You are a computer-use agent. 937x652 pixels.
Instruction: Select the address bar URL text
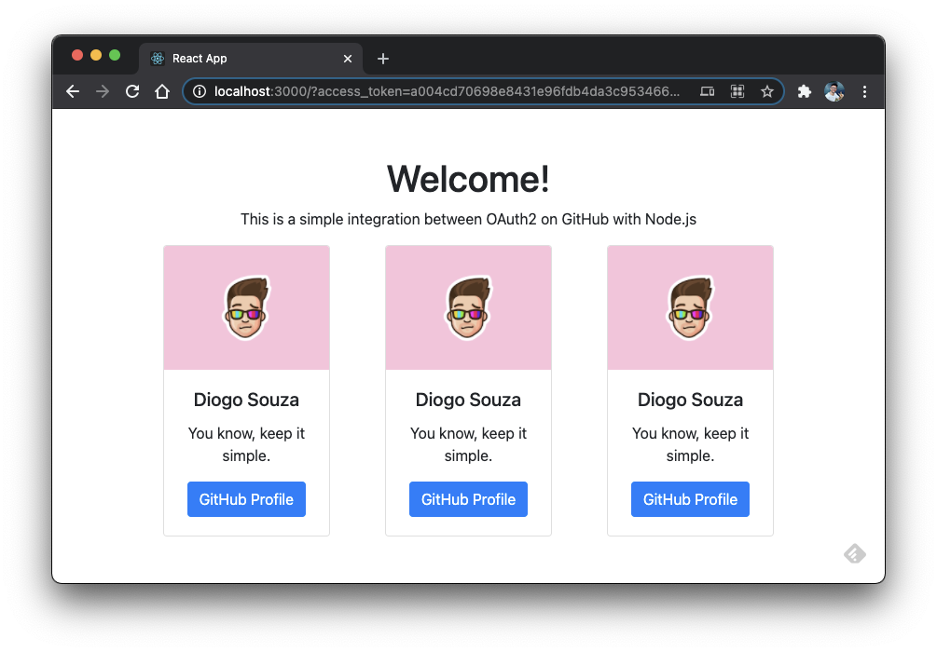(420, 91)
